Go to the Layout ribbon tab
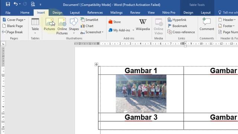This screenshot has width=238, height=134. coord(75,13)
